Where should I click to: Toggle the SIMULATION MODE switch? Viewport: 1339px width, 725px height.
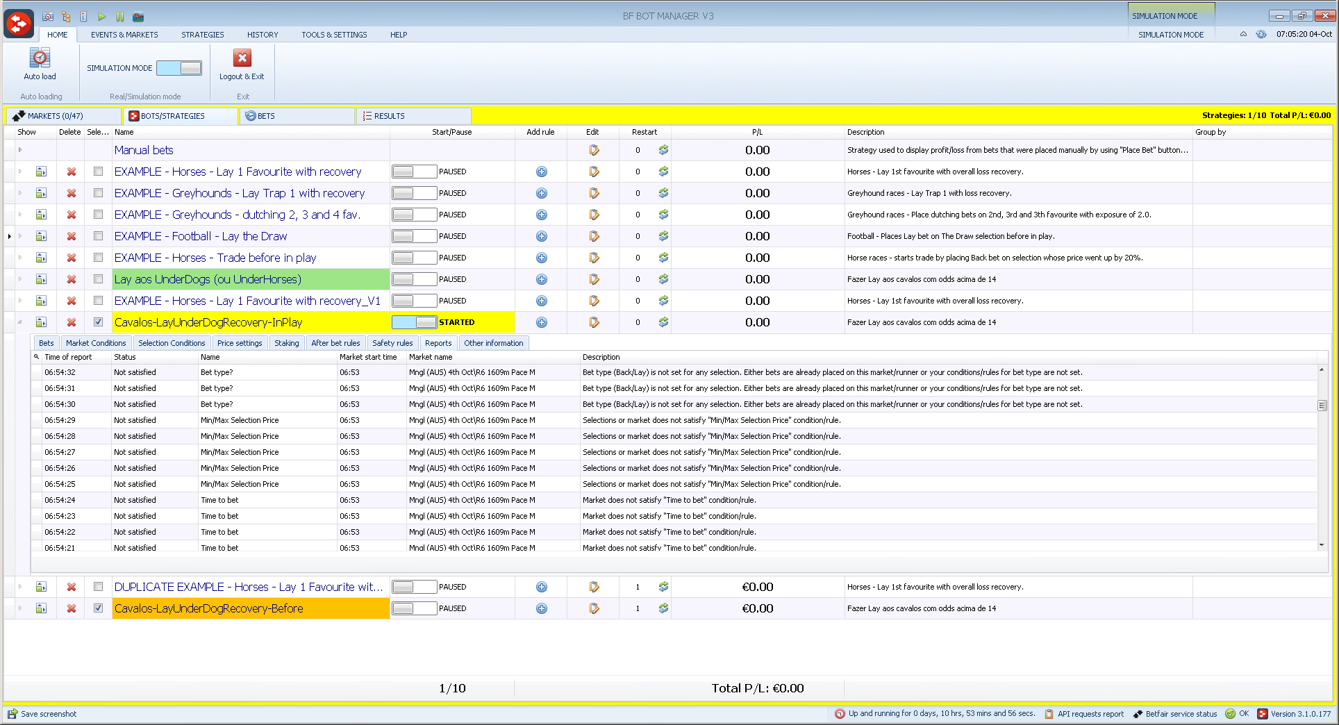(x=179, y=68)
